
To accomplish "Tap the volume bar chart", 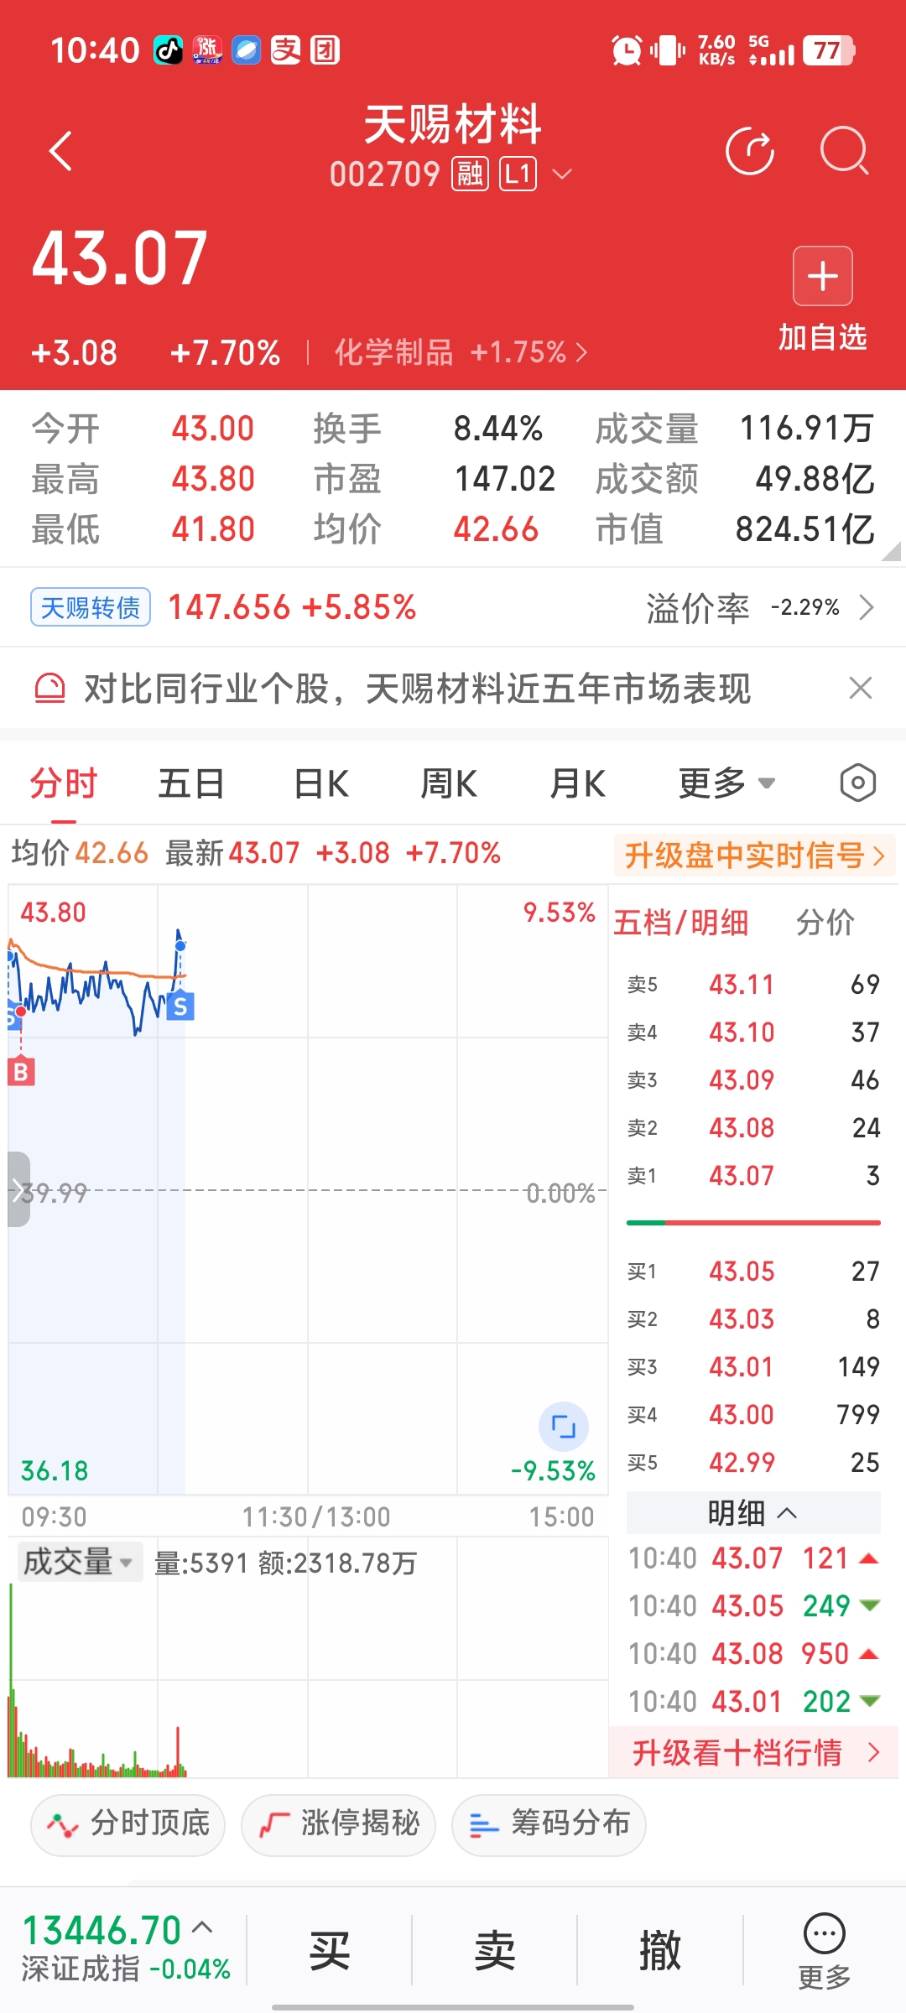I will [308, 1682].
